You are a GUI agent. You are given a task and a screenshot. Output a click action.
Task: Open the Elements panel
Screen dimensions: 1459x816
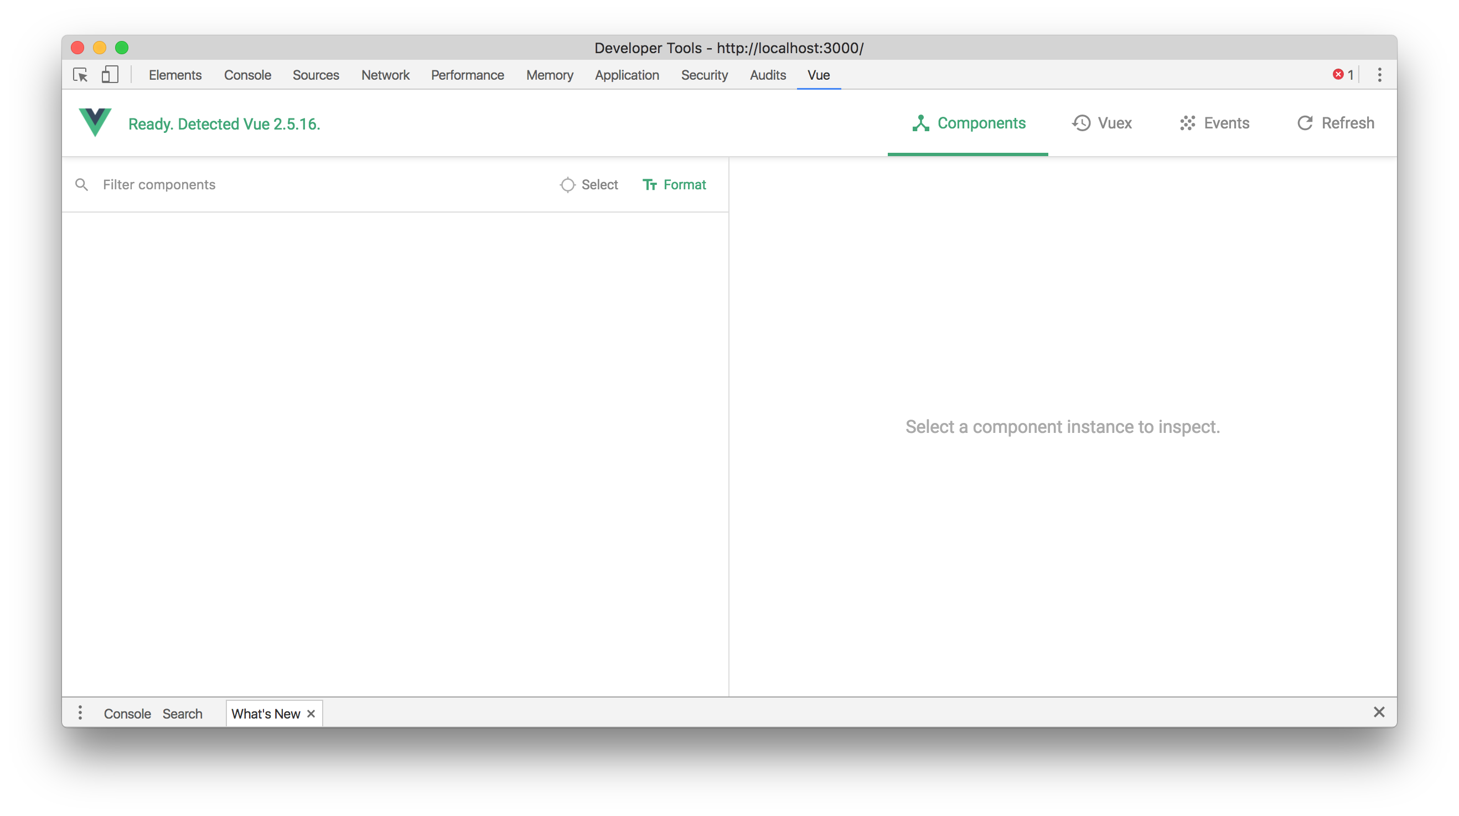[175, 75]
